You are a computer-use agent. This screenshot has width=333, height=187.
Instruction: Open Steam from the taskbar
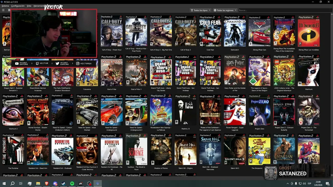63,184
